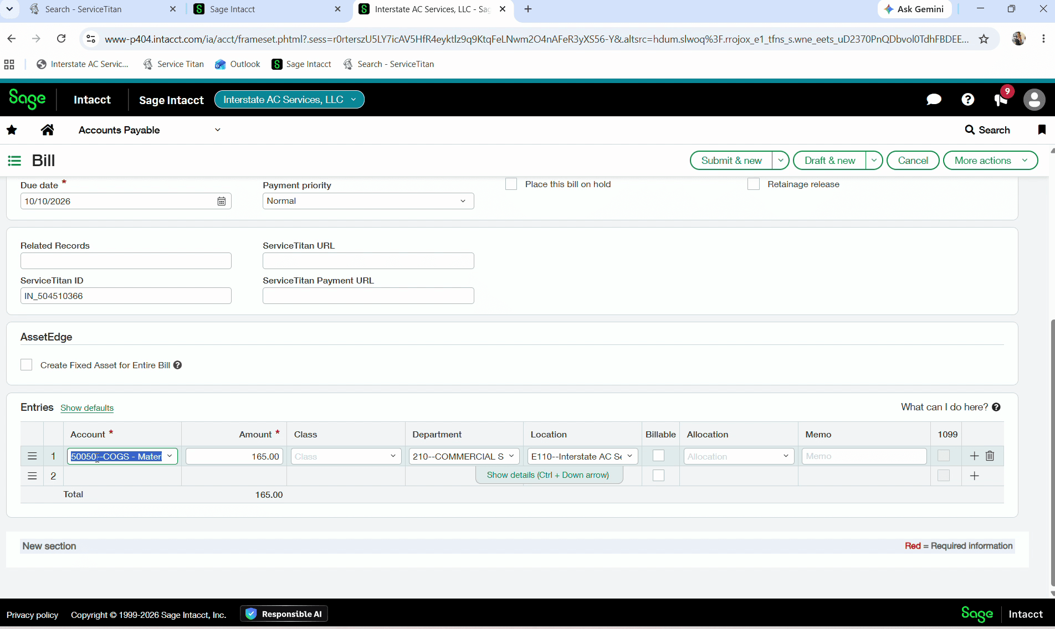Open the Bill section list icon
Image resolution: width=1055 pixels, height=629 pixels.
(14, 161)
